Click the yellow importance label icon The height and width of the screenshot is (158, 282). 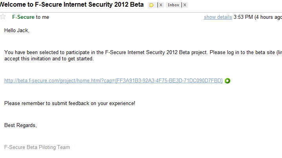152,5
